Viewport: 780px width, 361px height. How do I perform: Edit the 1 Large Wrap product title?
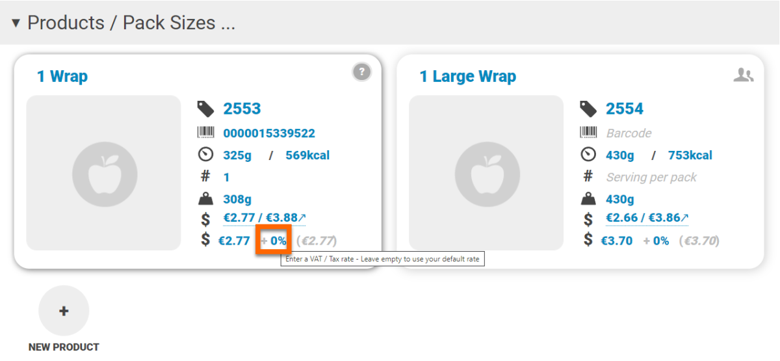[x=468, y=76]
